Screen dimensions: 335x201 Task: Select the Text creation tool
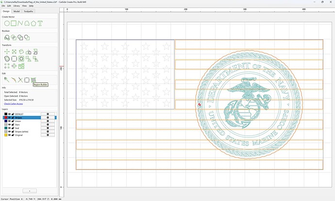coord(40,23)
